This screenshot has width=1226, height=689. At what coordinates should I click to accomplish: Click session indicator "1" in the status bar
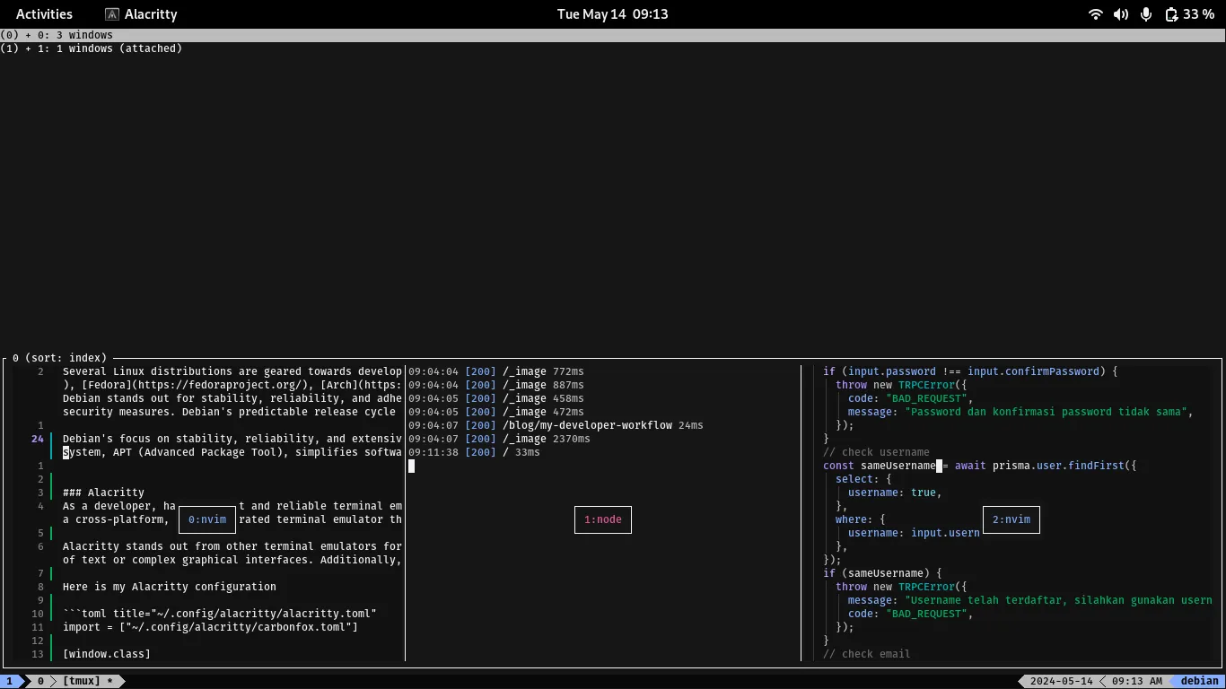pos(9,680)
